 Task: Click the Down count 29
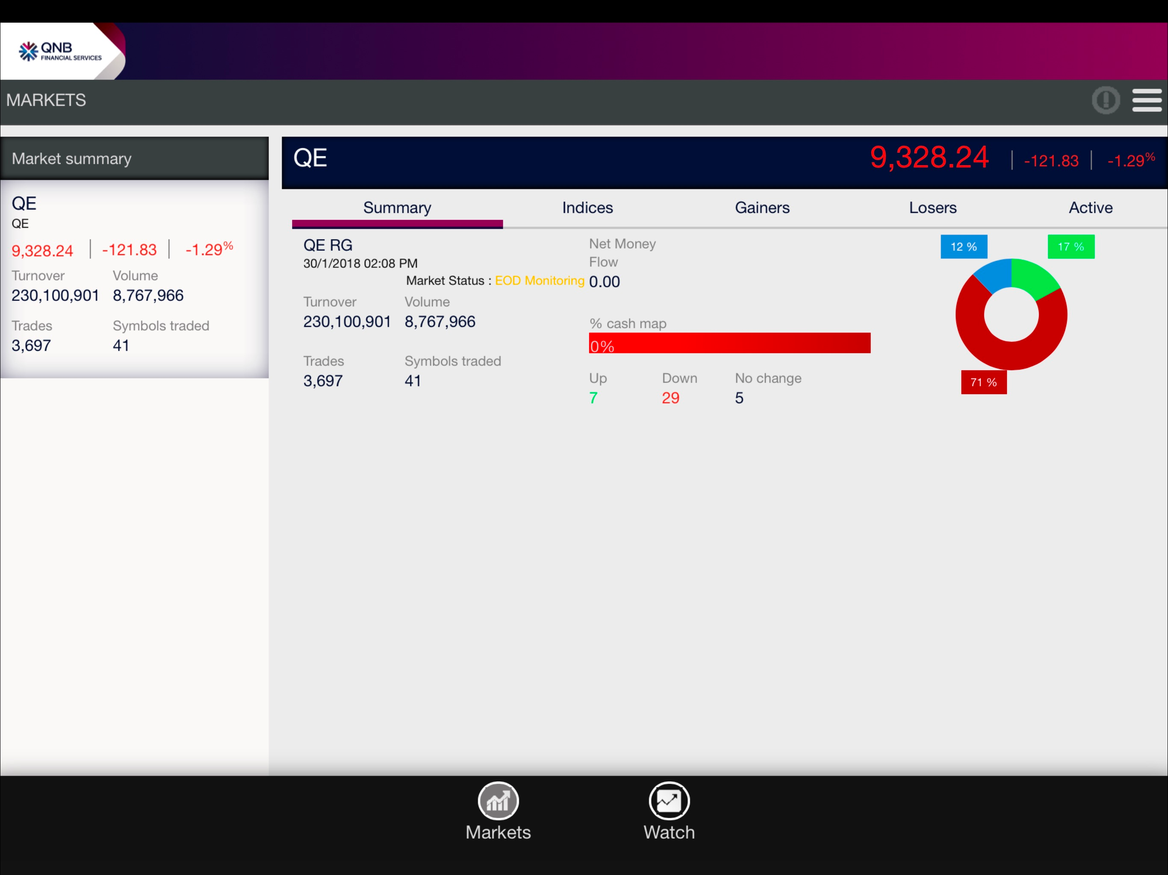coord(671,398)
